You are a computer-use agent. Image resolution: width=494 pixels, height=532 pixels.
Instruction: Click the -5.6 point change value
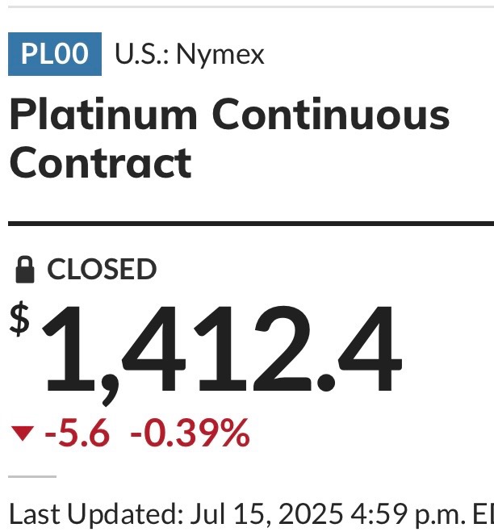tap(77, 433)
